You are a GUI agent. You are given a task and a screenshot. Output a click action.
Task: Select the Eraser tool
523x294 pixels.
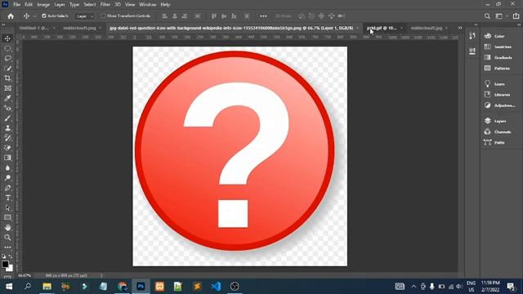tap(7, 148)
